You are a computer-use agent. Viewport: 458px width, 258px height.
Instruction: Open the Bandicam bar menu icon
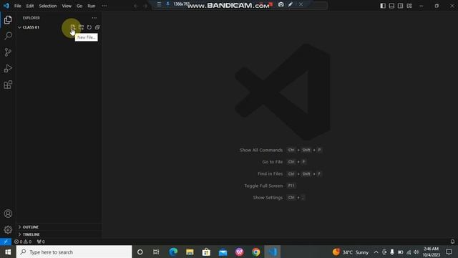(x=159, y=4)
